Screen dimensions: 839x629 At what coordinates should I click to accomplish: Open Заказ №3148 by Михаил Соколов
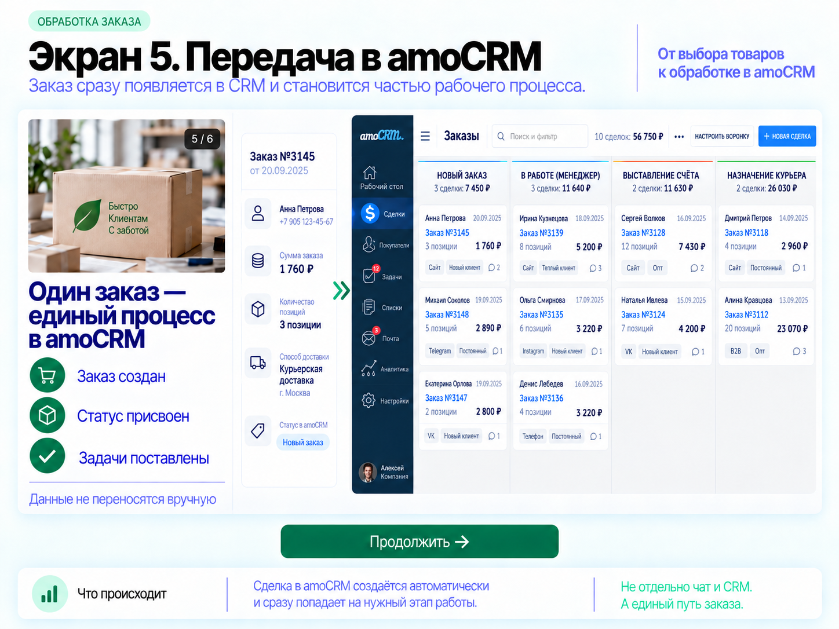(x=447, y=314)
